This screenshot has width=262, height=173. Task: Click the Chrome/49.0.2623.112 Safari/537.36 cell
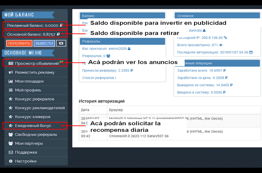(x=139, y=136)
